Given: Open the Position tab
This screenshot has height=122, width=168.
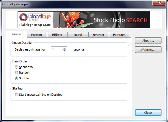Looking at the screenshot, I should click(37, 35).
